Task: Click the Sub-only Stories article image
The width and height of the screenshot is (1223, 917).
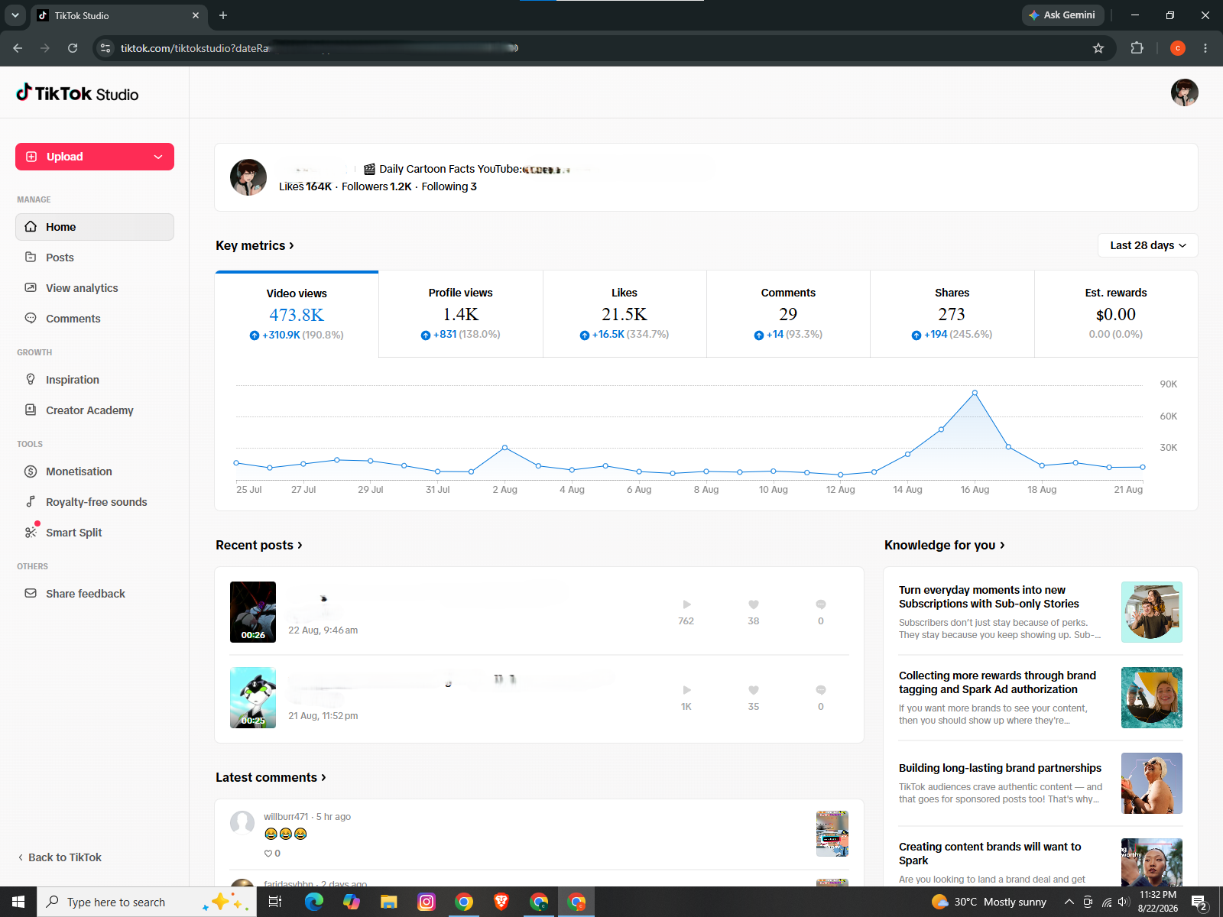Action: (1152, 612)
